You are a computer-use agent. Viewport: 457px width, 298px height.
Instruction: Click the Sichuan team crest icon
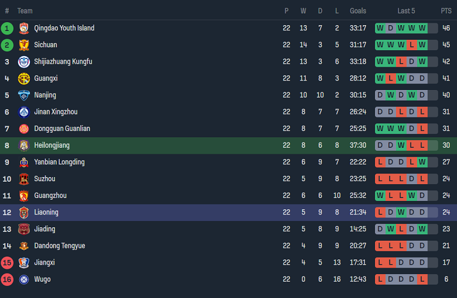[x=23, y=45]
